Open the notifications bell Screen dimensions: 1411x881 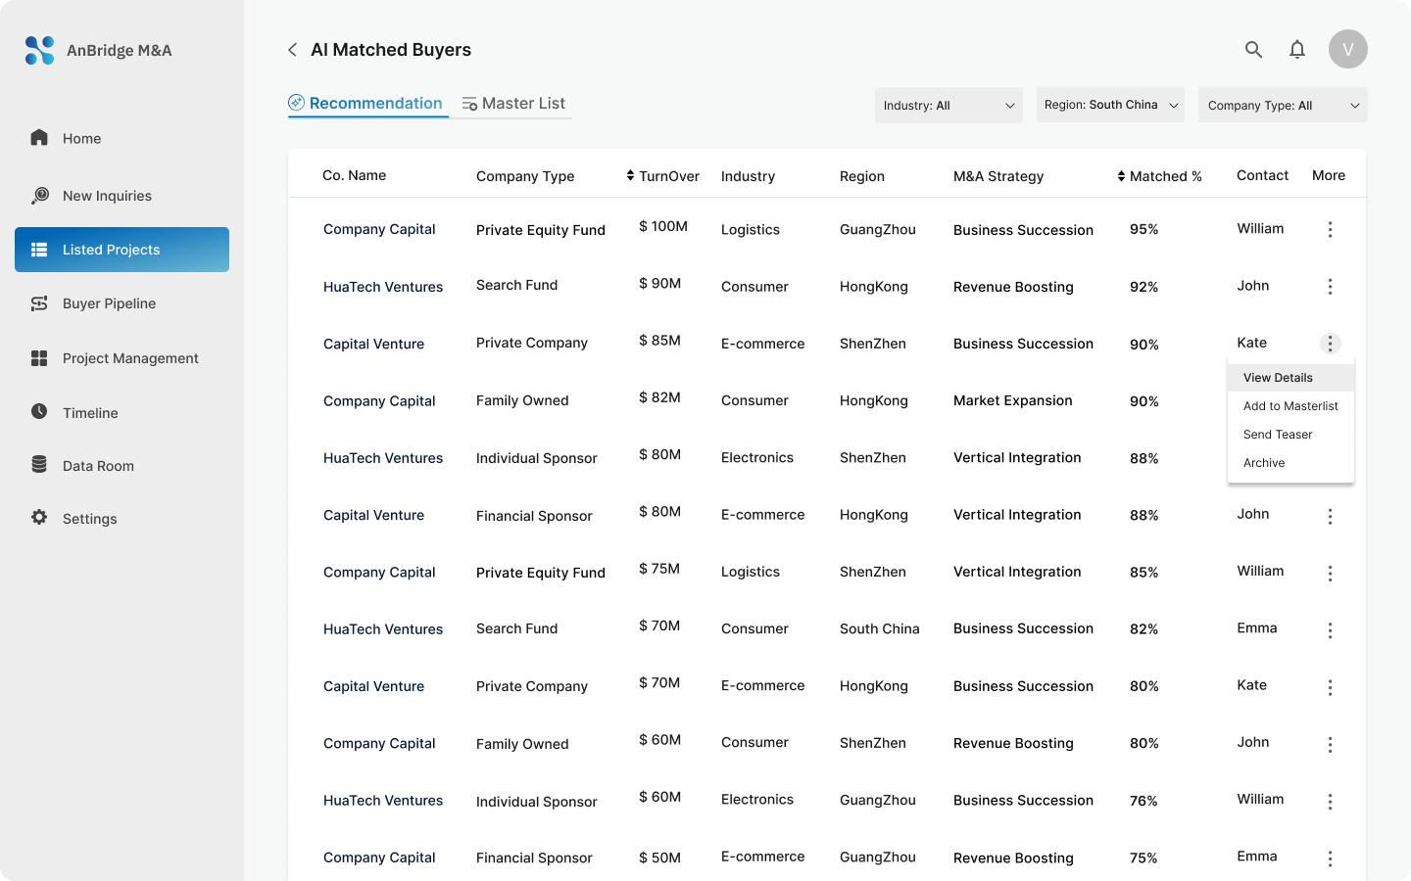point(1297,49)
